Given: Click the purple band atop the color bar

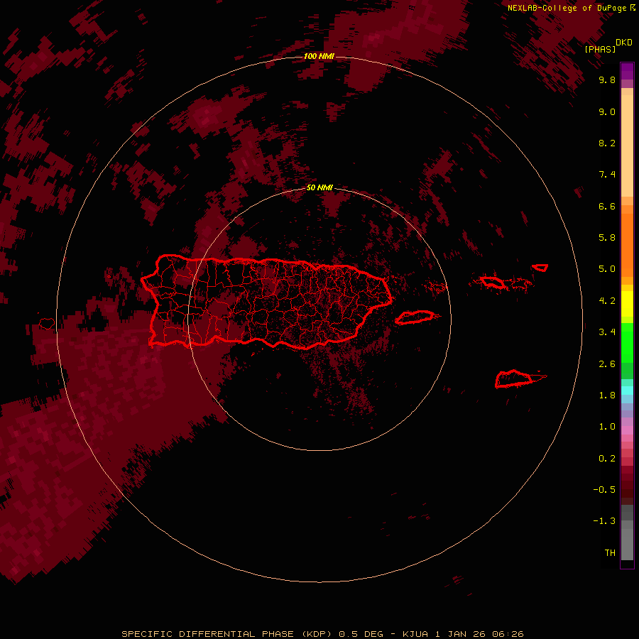Looking at the screenshot, I should (x=627, y=71).
